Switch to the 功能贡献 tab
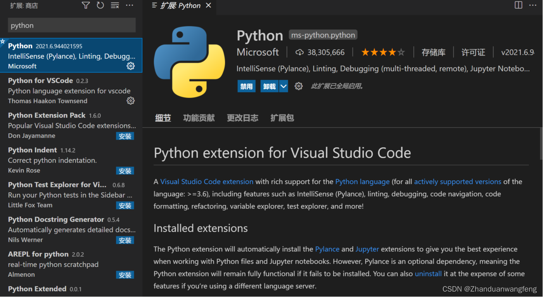543x297 pixels. coord(199,118)
